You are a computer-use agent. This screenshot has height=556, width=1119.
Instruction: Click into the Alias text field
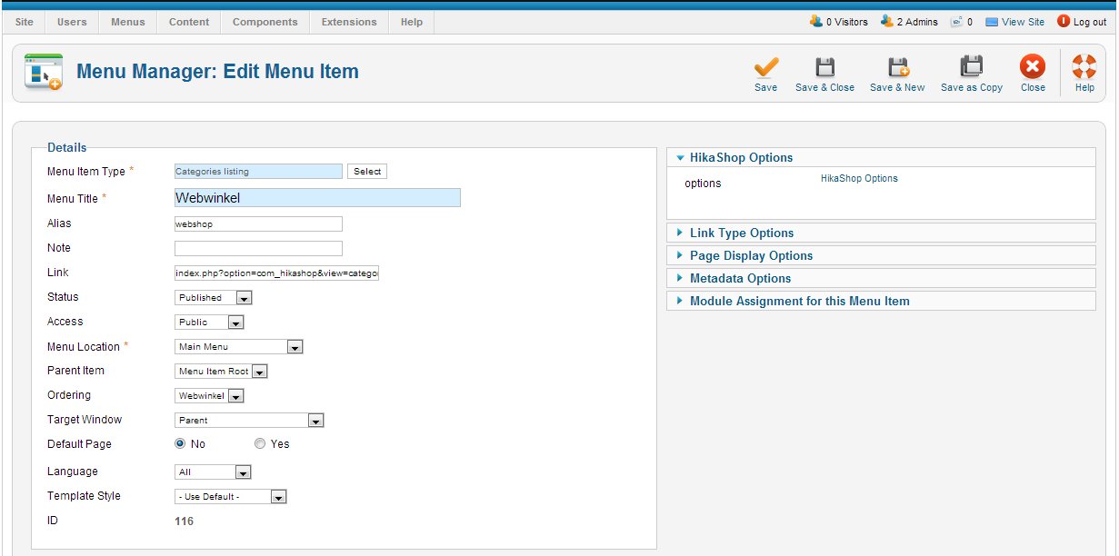[258, 223]
